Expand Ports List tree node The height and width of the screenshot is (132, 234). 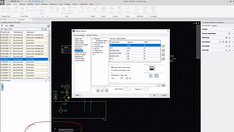coord(93,45)
